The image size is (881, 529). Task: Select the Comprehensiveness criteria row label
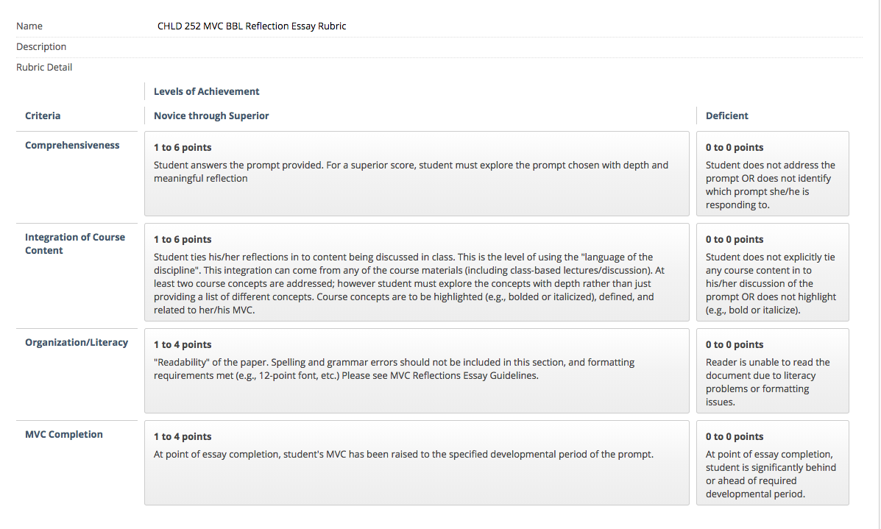[x=72, y=145]
